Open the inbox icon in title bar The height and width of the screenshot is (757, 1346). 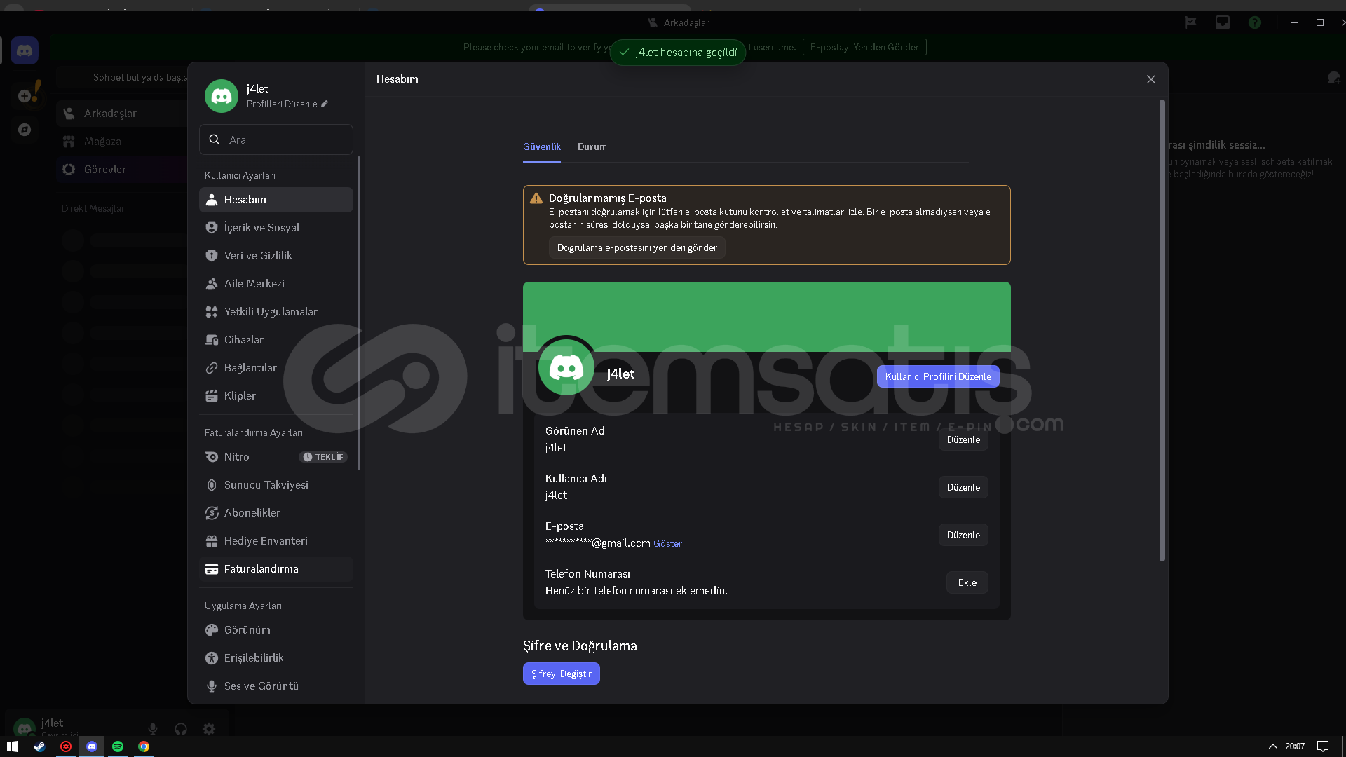(x=1223, y=22)
